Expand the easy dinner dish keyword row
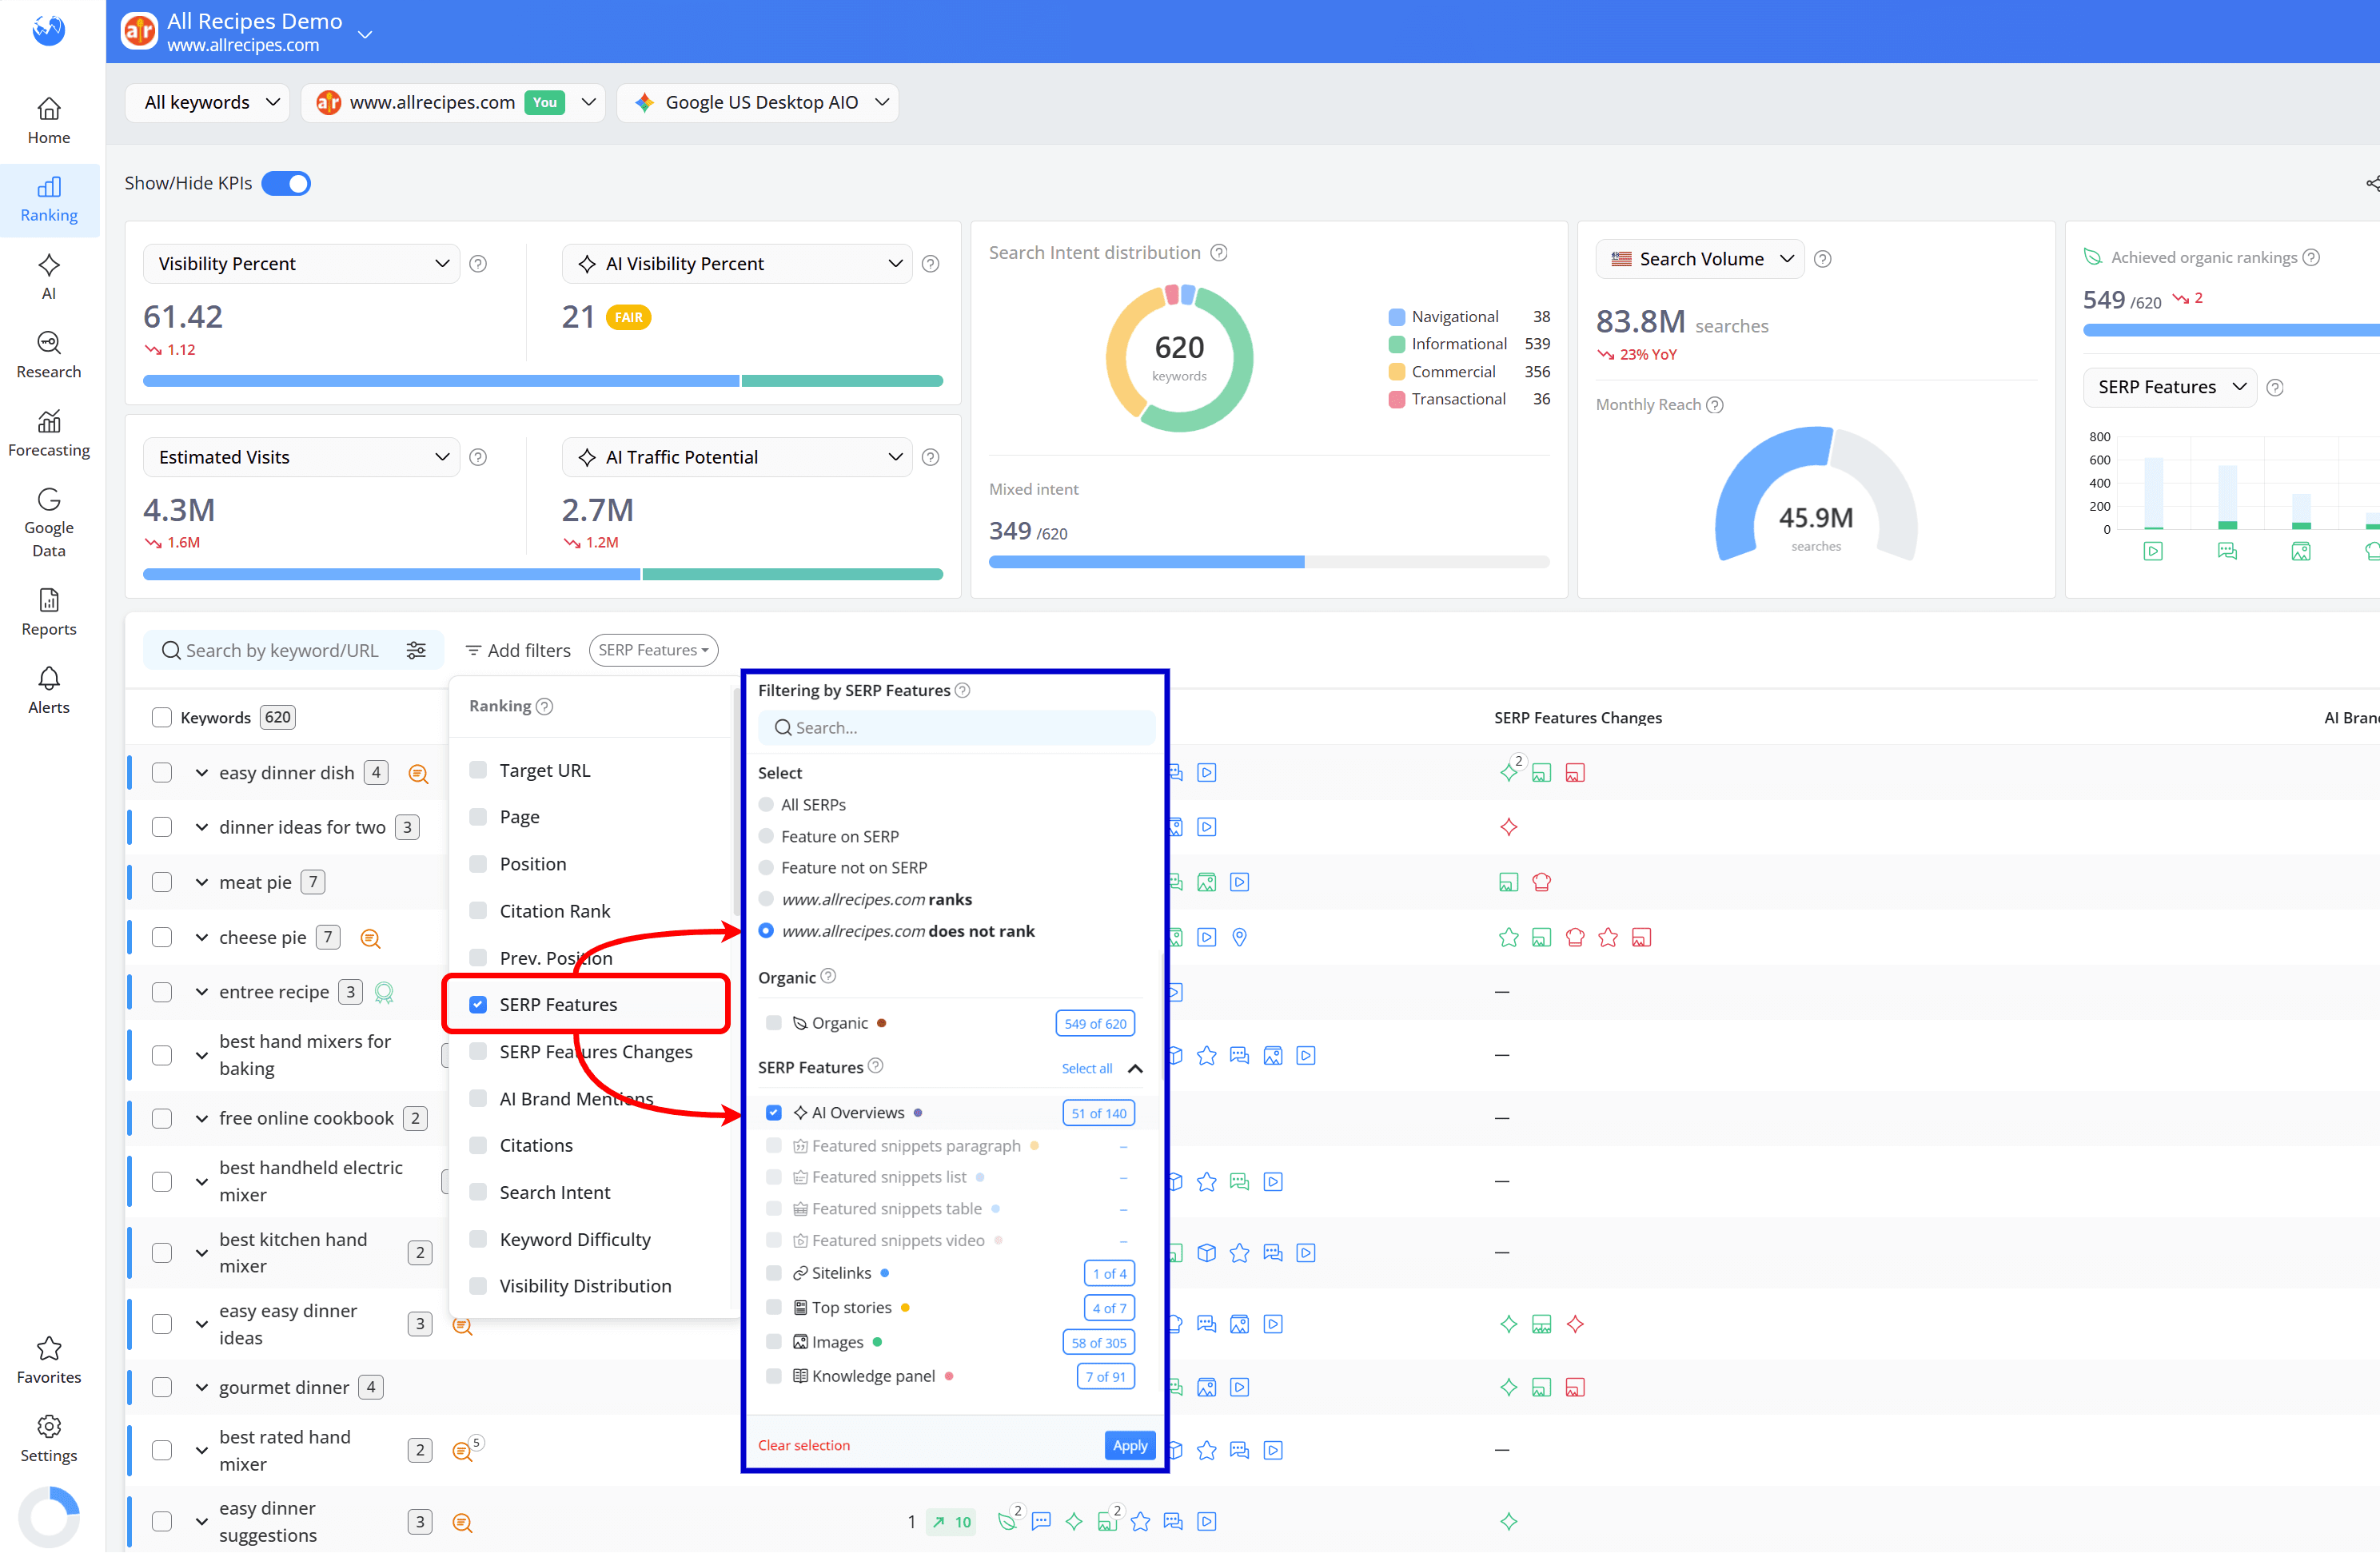 201,772
